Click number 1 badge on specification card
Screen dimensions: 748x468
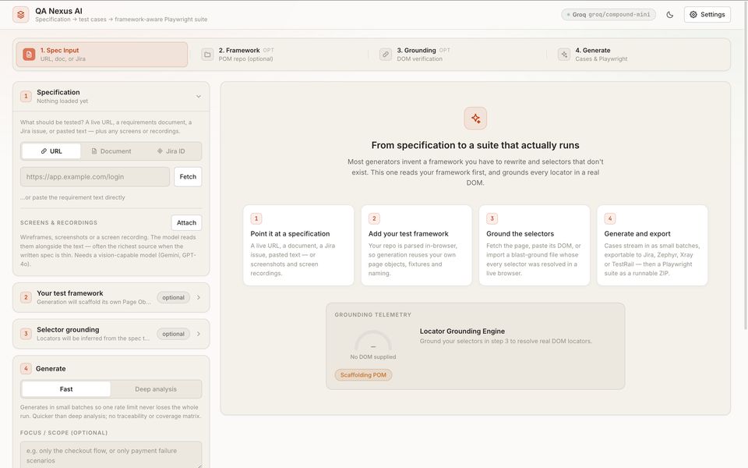coord(256,218)
